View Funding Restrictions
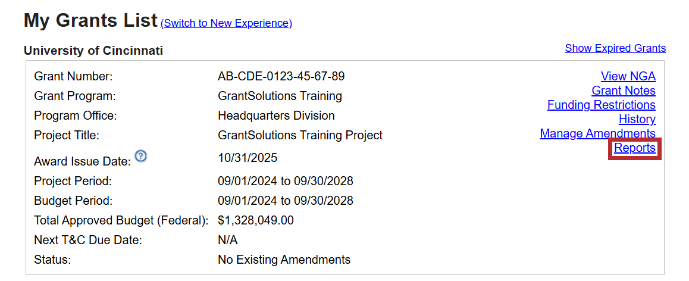The image size is (689, 281). tap(601, 105)
